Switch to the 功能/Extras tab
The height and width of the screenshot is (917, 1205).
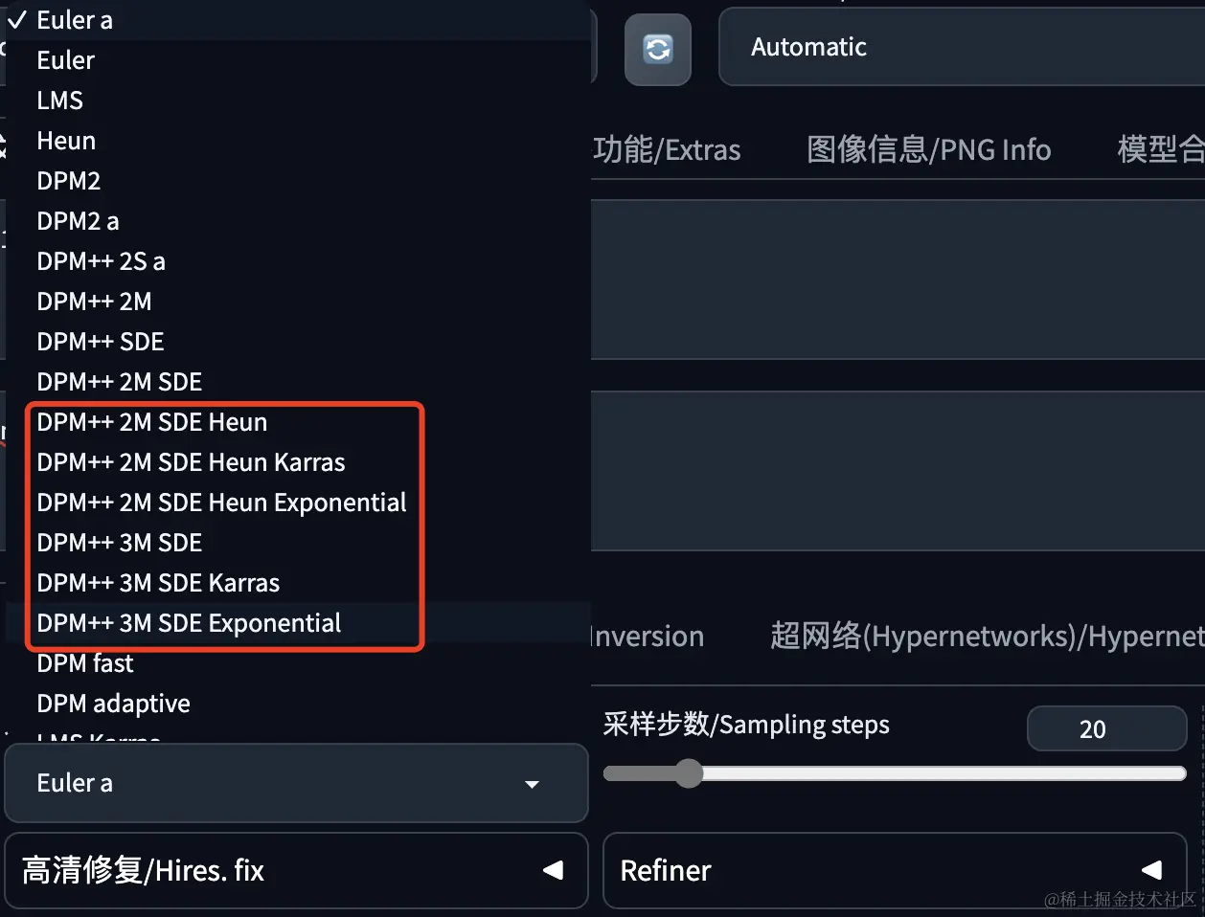point(669,149)
